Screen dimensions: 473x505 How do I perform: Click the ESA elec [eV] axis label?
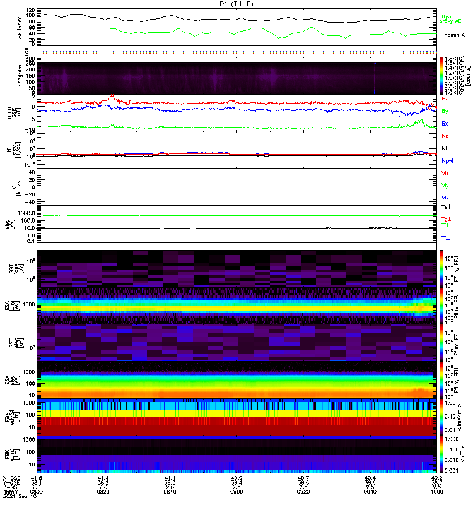point(12,381)
